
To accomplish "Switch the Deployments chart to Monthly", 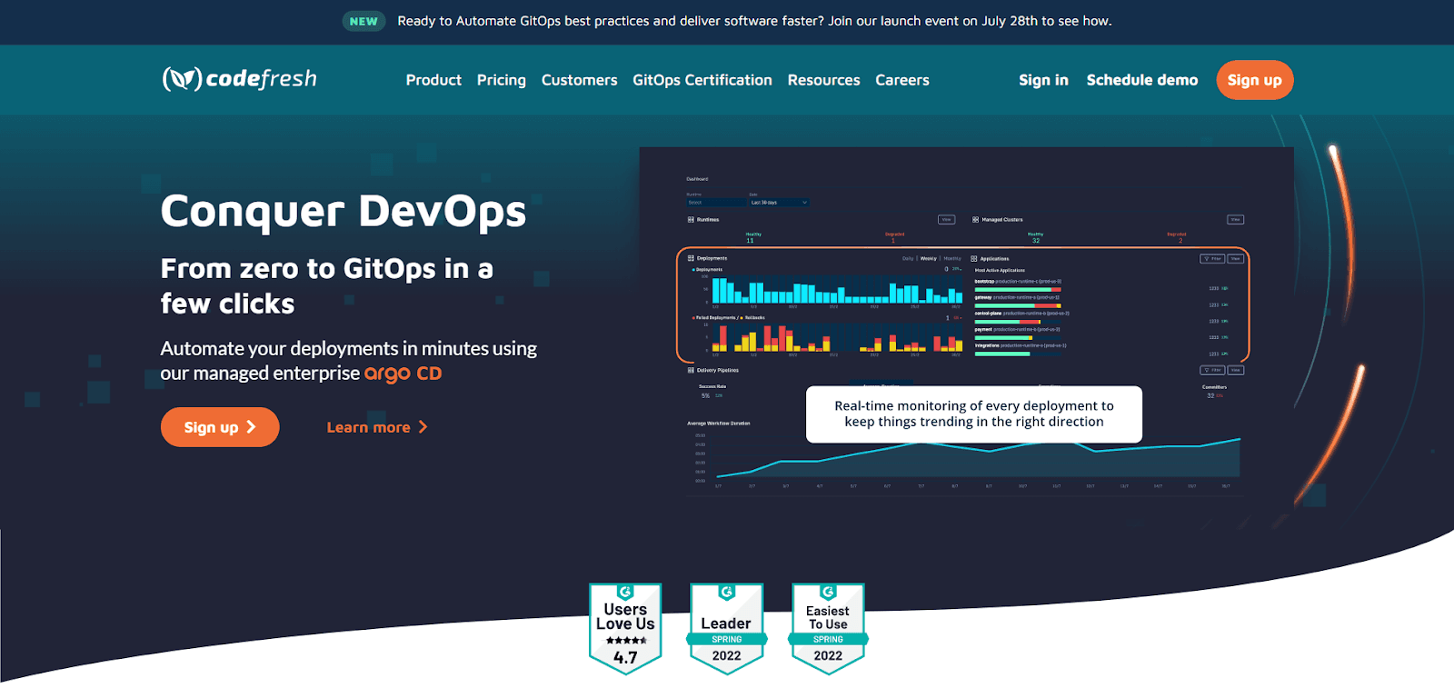I will (952, 259).
